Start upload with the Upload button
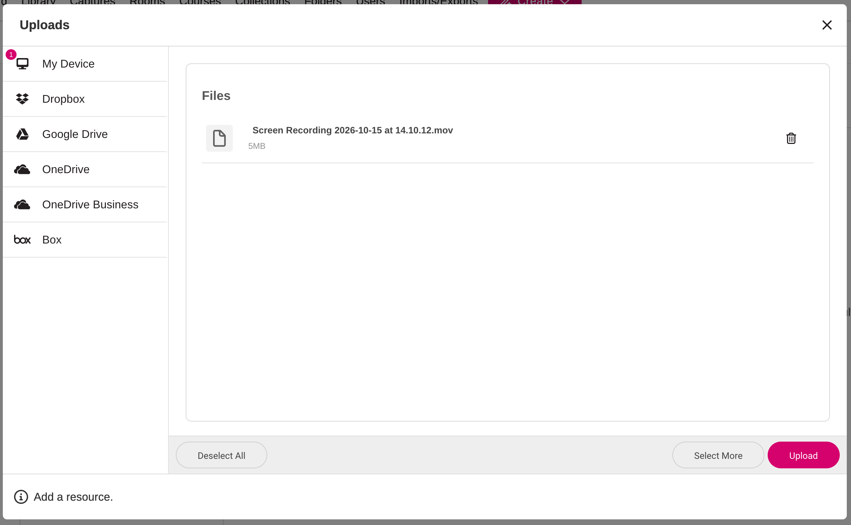The image size is (851, 525). pyautogui.click(x=804, y=455)
